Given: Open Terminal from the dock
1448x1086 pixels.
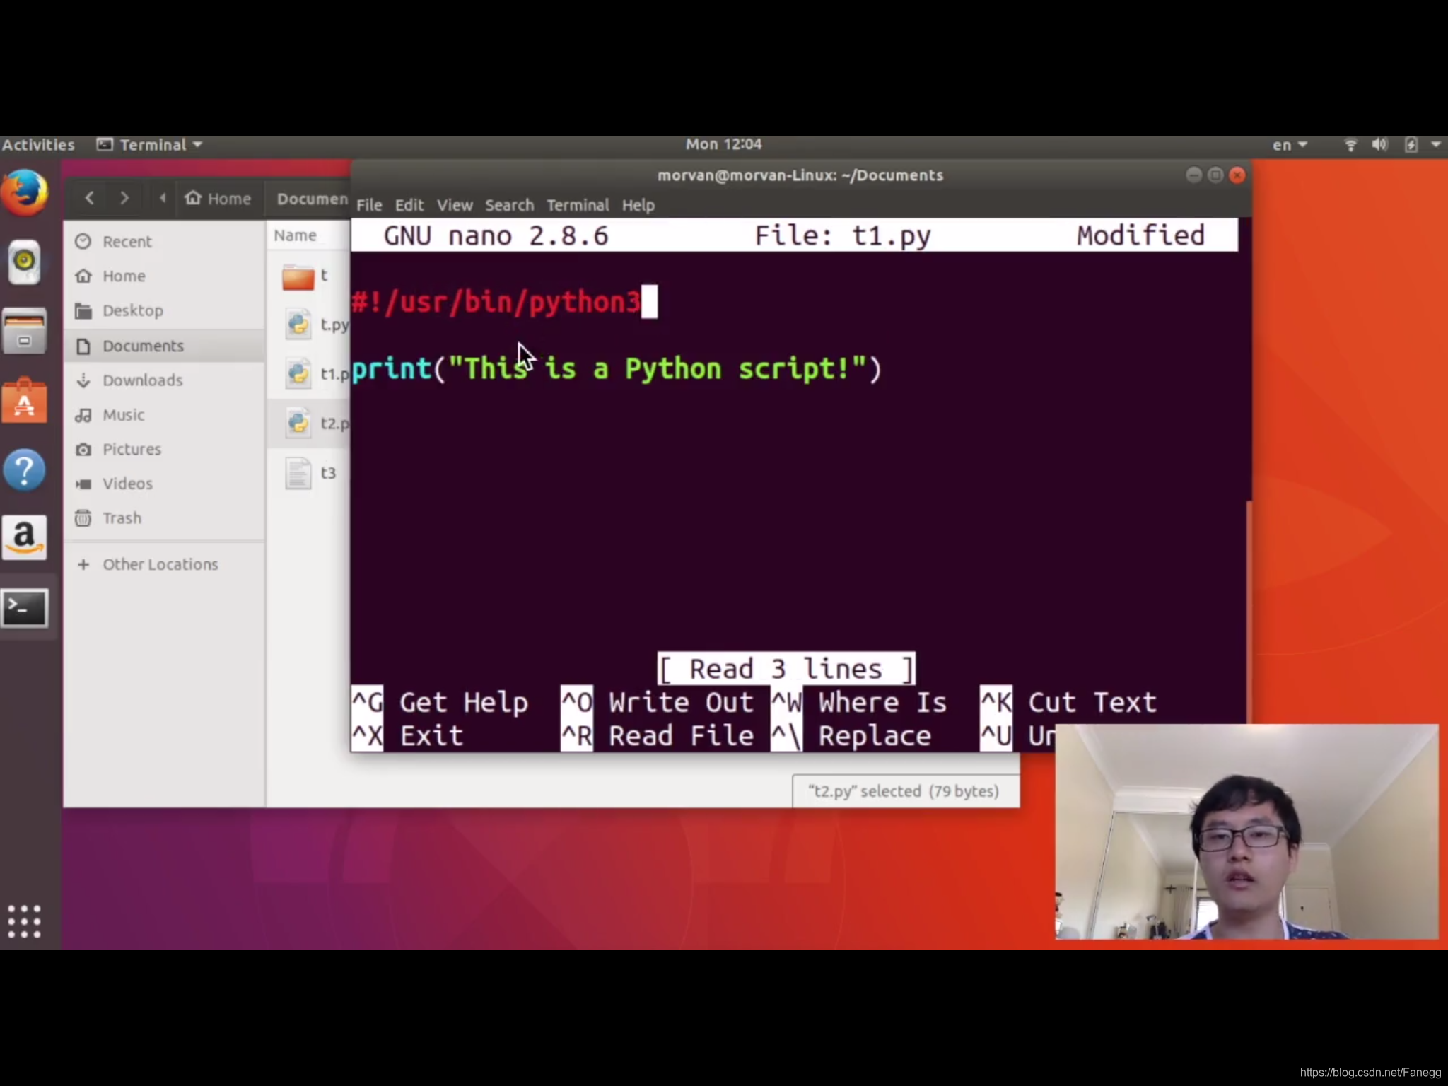Looking at the screenshot, I should pyautogui.click(x=25, y=607).
